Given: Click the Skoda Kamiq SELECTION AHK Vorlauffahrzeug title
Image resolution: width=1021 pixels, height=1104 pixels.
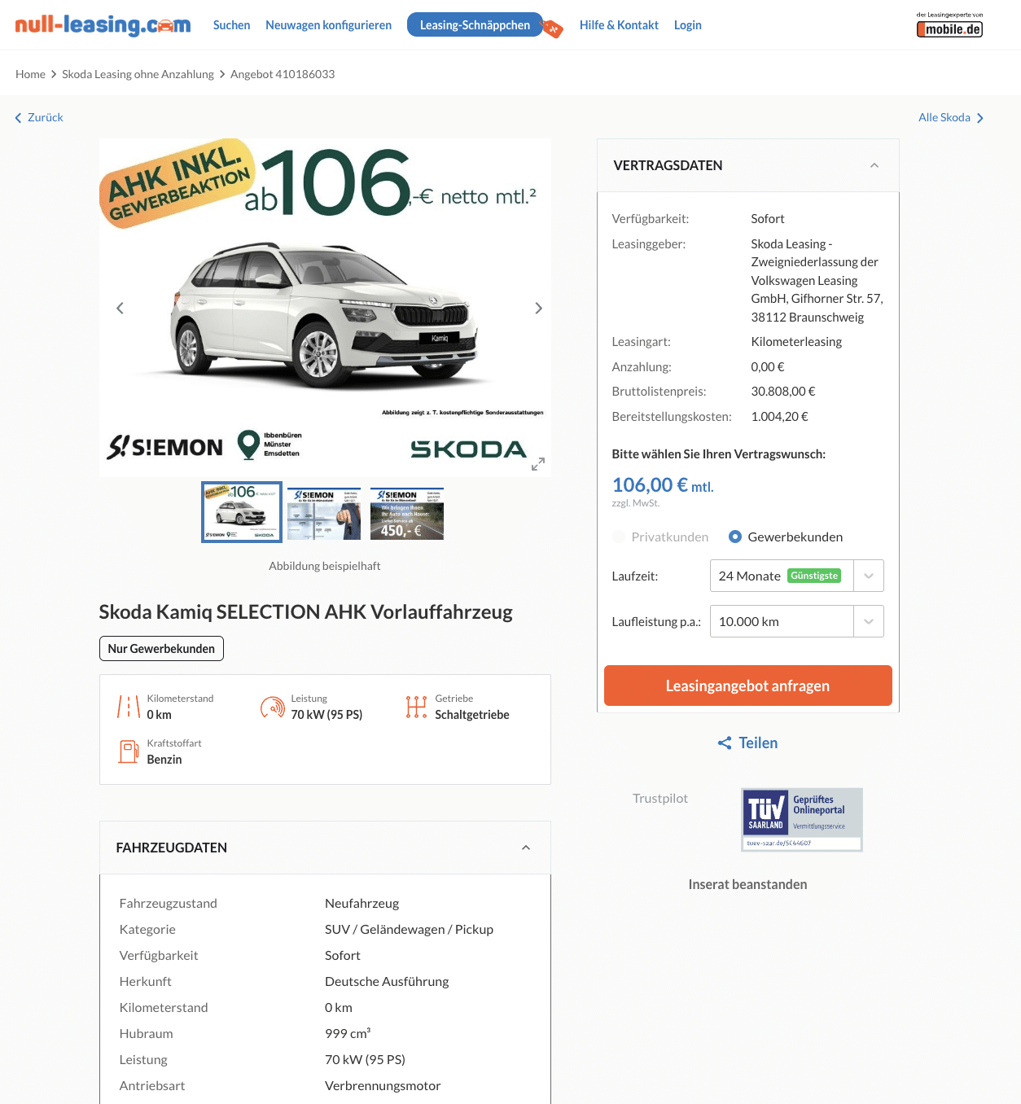Looking at the screenshot, I should pos(306,612).
